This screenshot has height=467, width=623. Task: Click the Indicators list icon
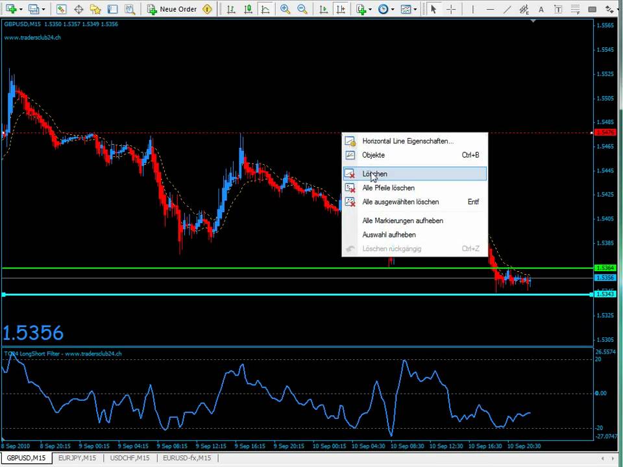pyautogui.click(x=361, y=8)
